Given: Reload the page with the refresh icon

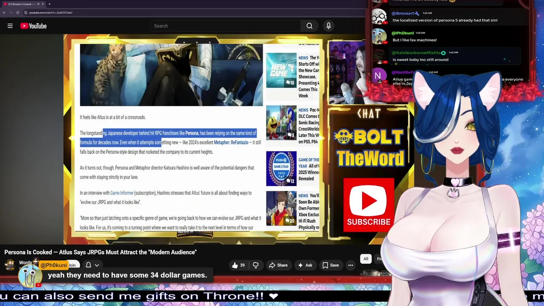Looking at the screenshot, I should point(17,13).
